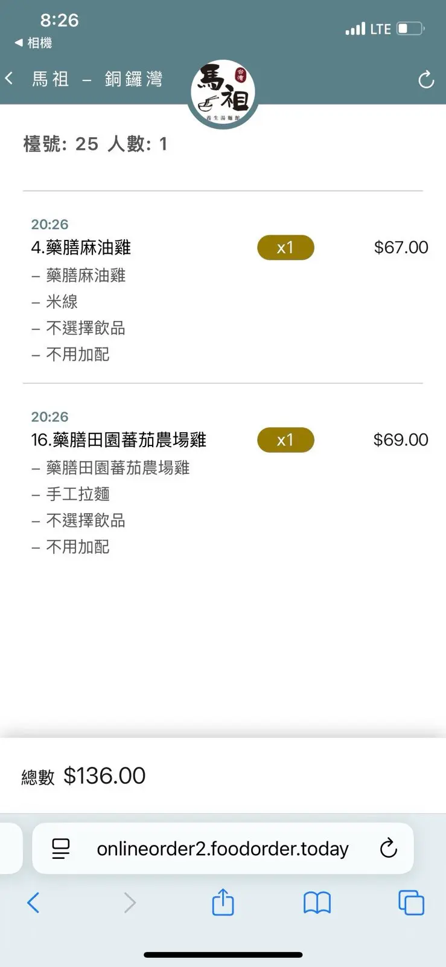Tap the page header back chevron
The width and height of the screenshot is (446, 967).
coord(10,79)
